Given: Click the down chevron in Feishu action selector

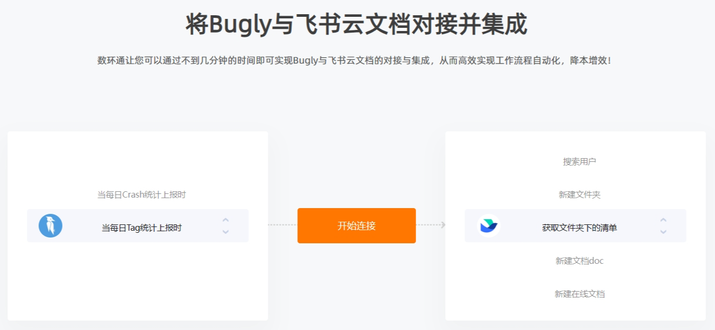Looking at the screenshot, I should pyautogui.click(x=663, y=232).
